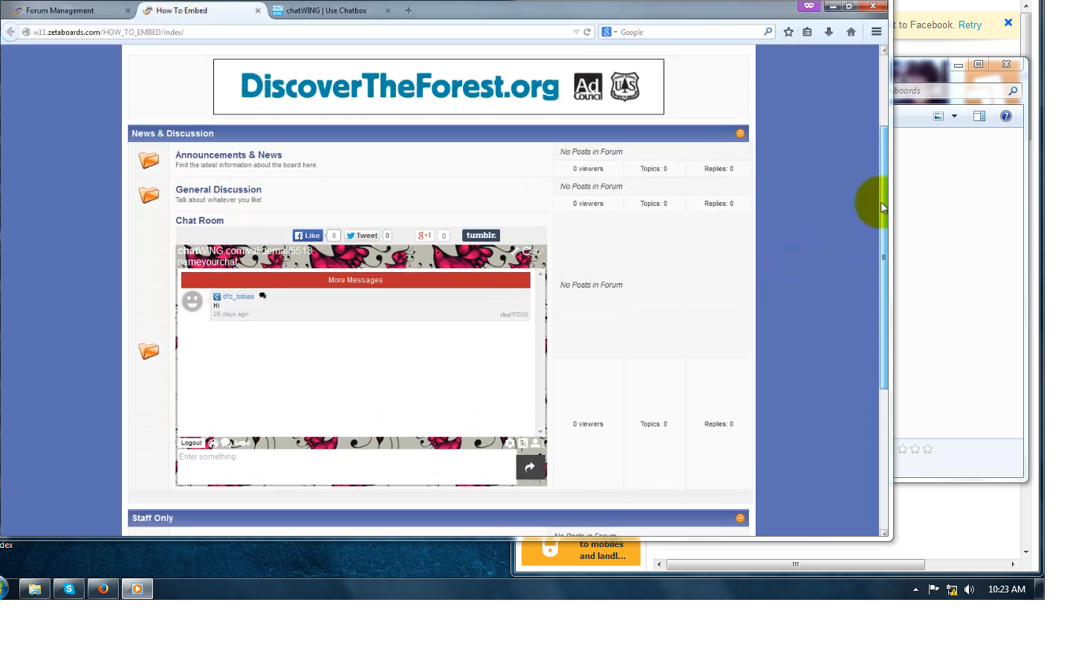Share the chat on tumblr
The image size is (1070, 669).
tap(481, 236)
